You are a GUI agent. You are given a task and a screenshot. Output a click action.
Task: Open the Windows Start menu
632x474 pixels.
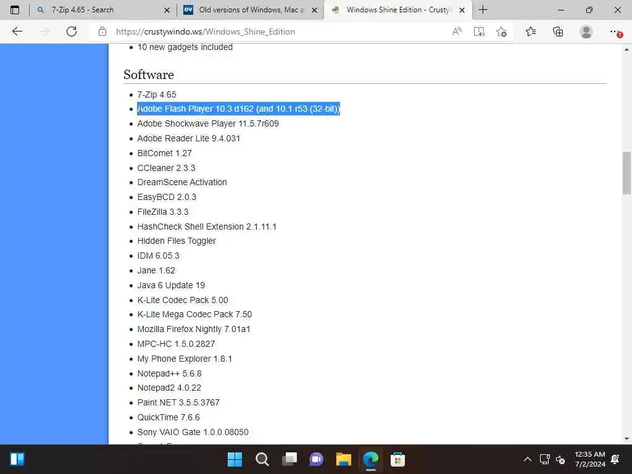pos(235,459)
